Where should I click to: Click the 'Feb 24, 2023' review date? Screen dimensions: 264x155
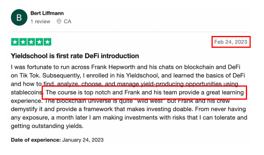tap(231, 42)
